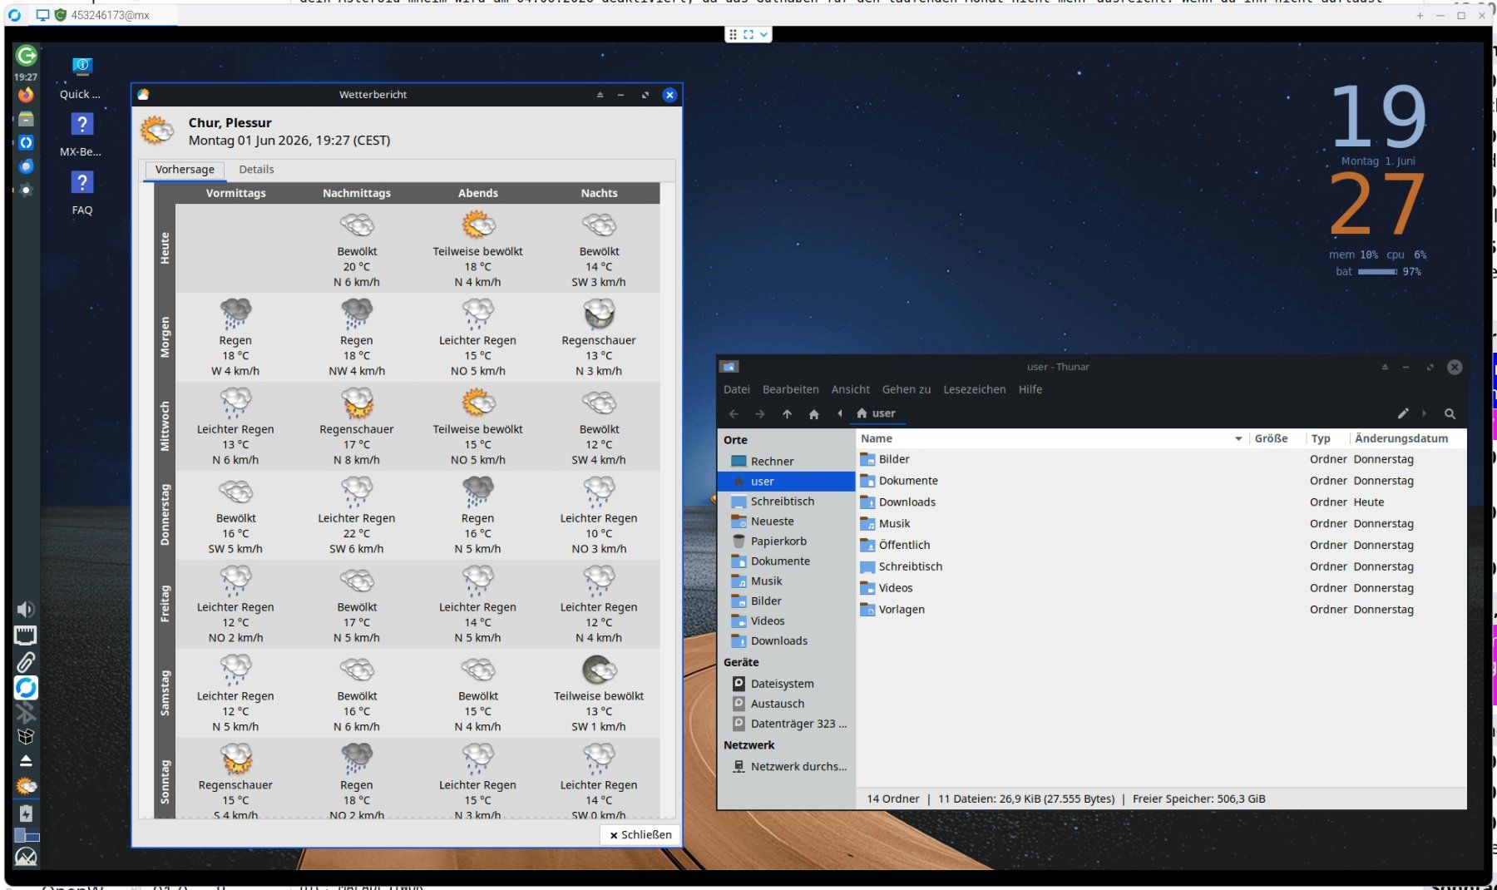Open the Quick System Info desktop icon

tap(82, 77)
